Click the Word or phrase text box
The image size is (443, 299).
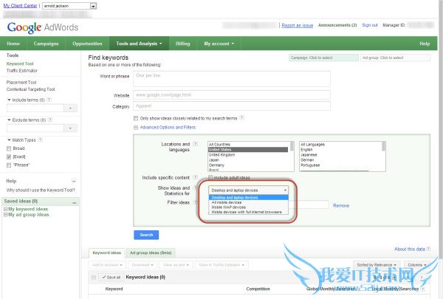pos(232,79)
